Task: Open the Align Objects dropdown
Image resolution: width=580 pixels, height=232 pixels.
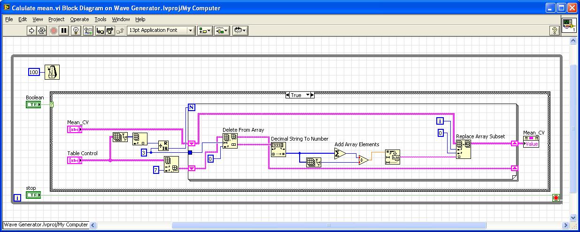Action: pos(205,30)
